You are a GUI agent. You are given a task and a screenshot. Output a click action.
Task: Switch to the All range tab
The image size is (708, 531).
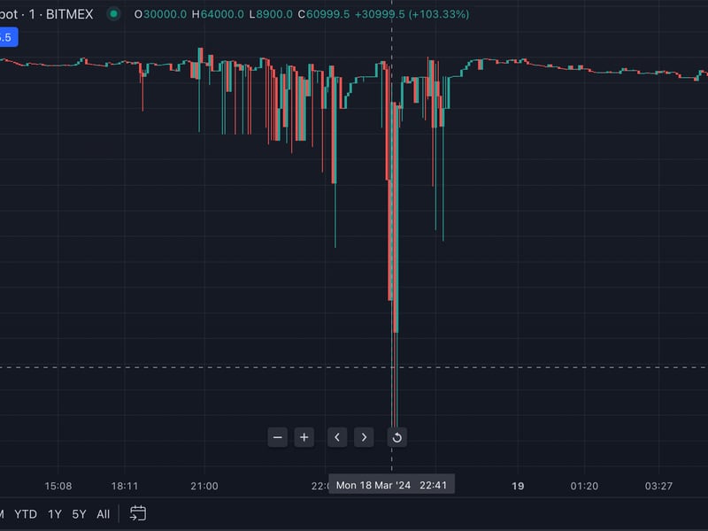[103, 512]
